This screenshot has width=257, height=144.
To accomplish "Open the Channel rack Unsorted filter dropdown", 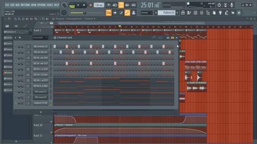I will pos(40,38).
